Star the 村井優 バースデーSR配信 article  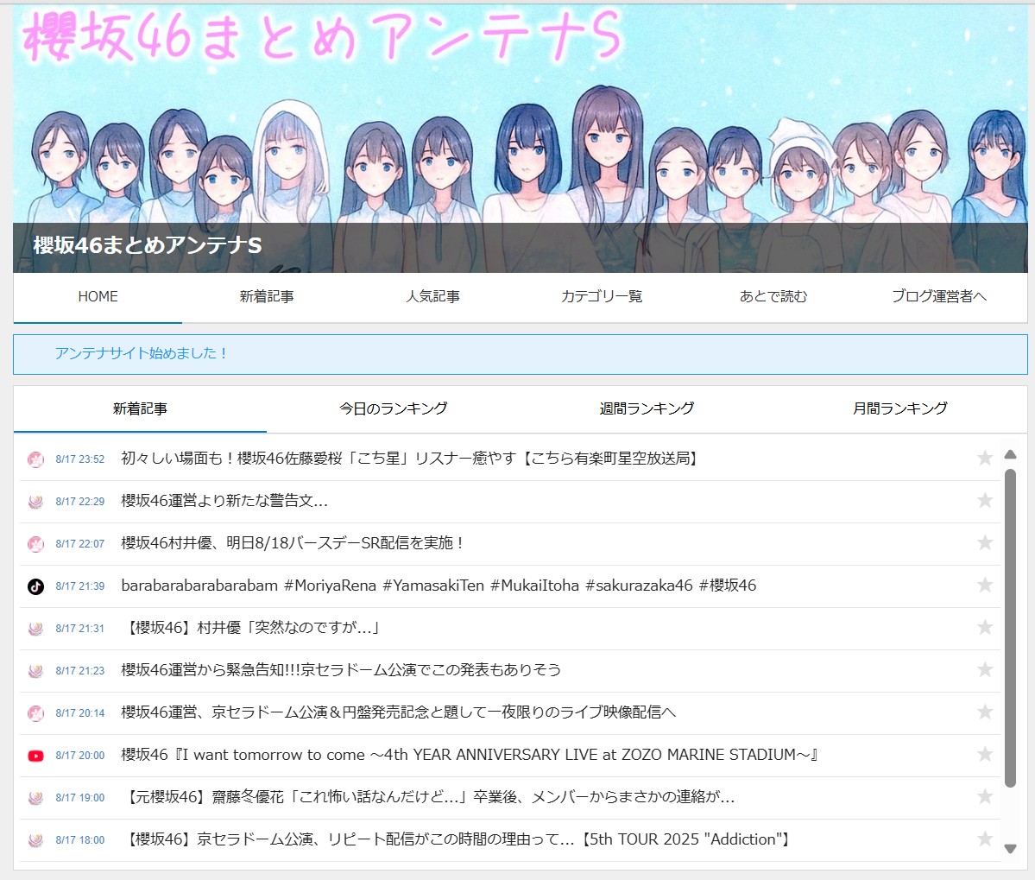point(985,542)
